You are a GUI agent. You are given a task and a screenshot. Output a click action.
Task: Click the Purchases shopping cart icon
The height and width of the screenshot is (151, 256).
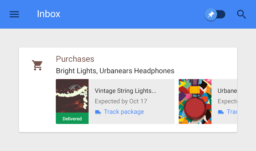click(x=37, y=65)
